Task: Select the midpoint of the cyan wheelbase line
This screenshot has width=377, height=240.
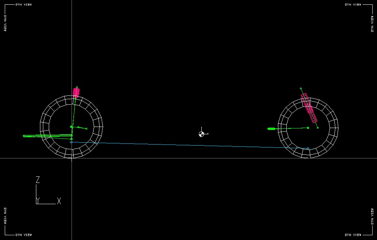Action: tap(190, 145)
